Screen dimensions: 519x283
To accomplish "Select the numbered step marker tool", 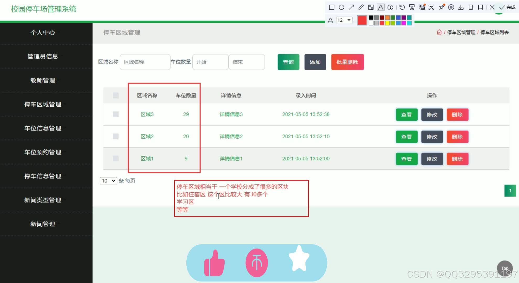I will [x=390, y=7].
